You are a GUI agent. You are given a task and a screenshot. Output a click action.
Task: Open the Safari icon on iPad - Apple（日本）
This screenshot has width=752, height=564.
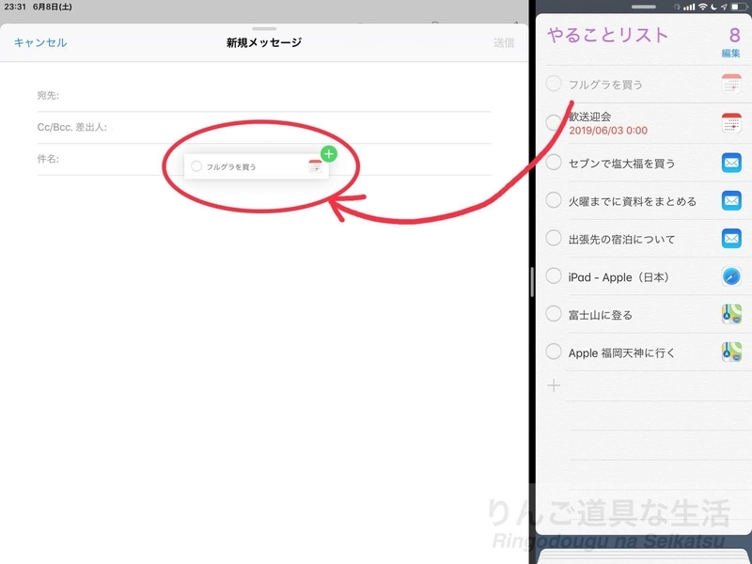732,276
